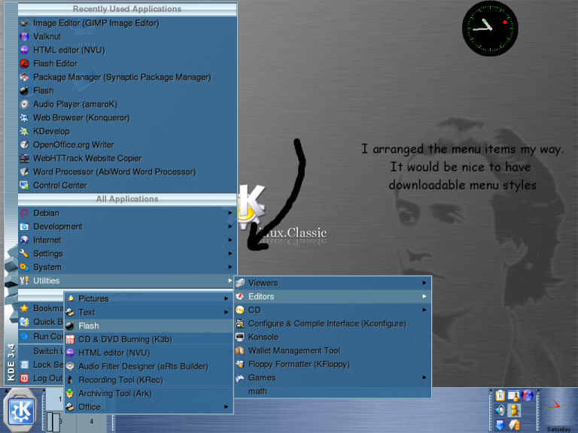Click HTML editor NVU icon in Recently Used
This screenshot has width=578, height=433.
[x=24, y=50]
